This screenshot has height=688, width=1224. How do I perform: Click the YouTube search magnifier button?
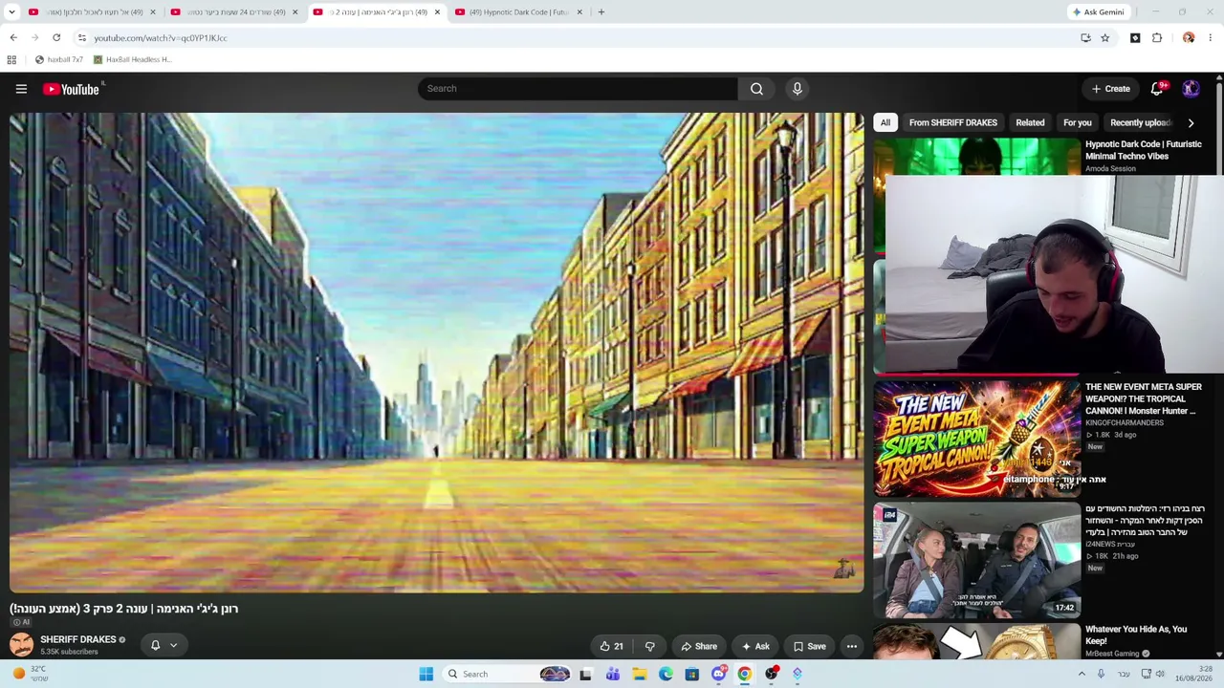click(x=756, y=89)
